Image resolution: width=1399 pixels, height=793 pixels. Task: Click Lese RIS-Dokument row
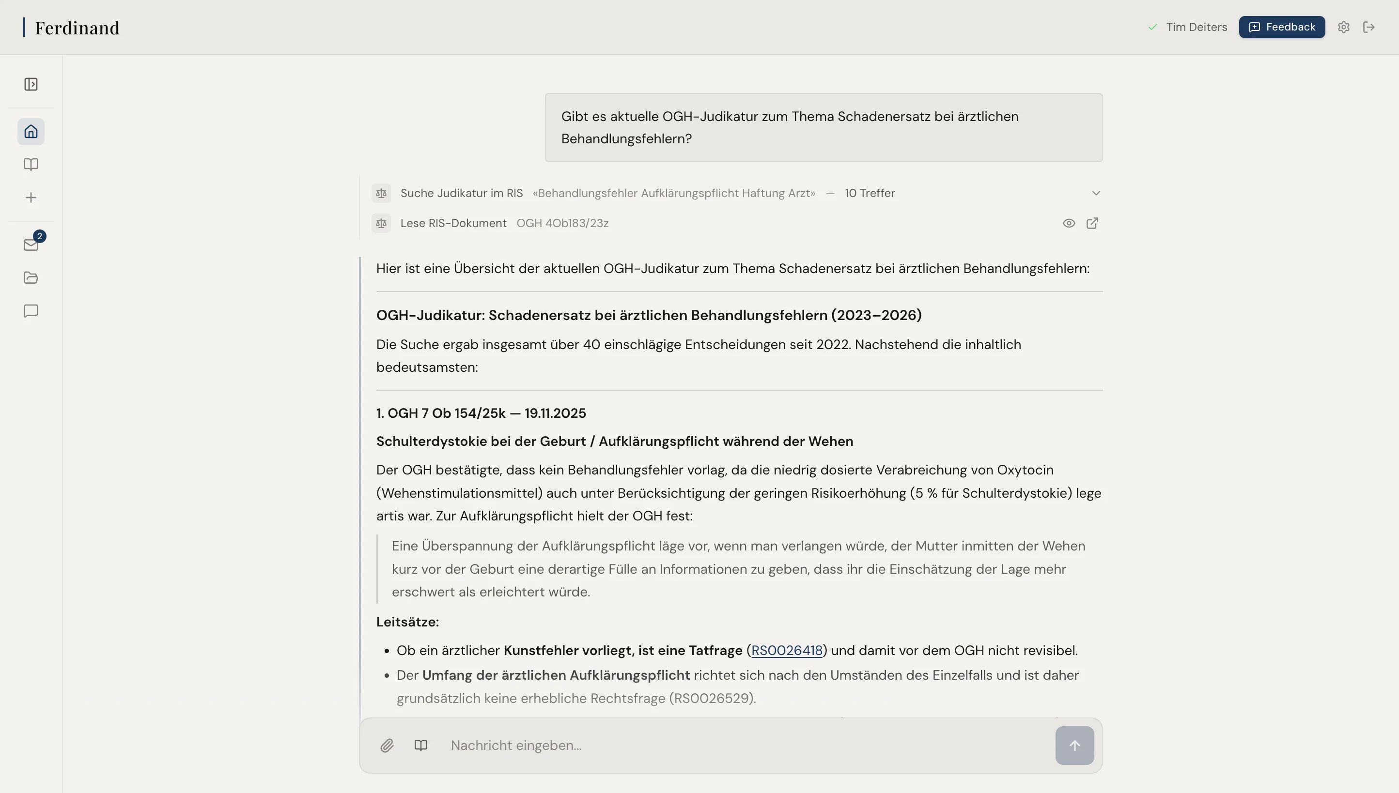point(453,223)
